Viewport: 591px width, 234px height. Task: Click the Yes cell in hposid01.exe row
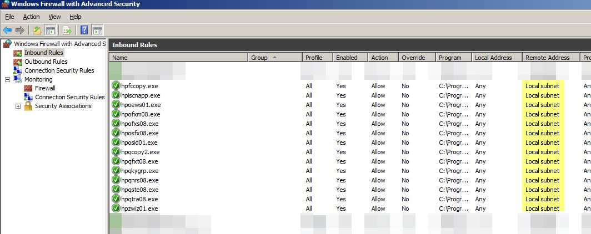(x=340, y=142)
